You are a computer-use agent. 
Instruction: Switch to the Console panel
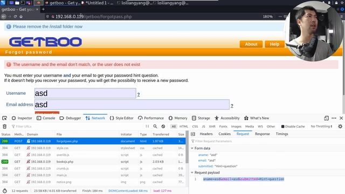[x=46, y=118]
